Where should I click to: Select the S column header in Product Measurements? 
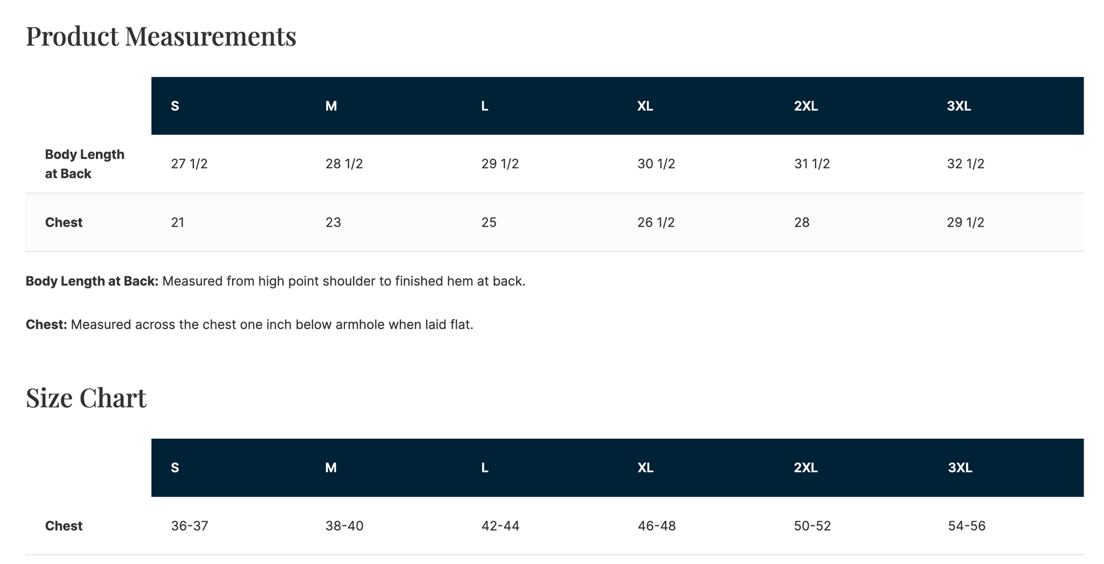point(175,106)
